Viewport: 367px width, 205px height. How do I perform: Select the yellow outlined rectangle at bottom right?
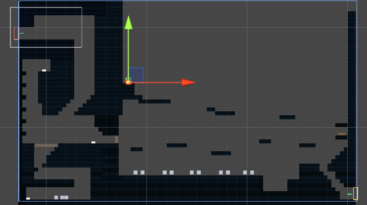(x=356, y=194)
